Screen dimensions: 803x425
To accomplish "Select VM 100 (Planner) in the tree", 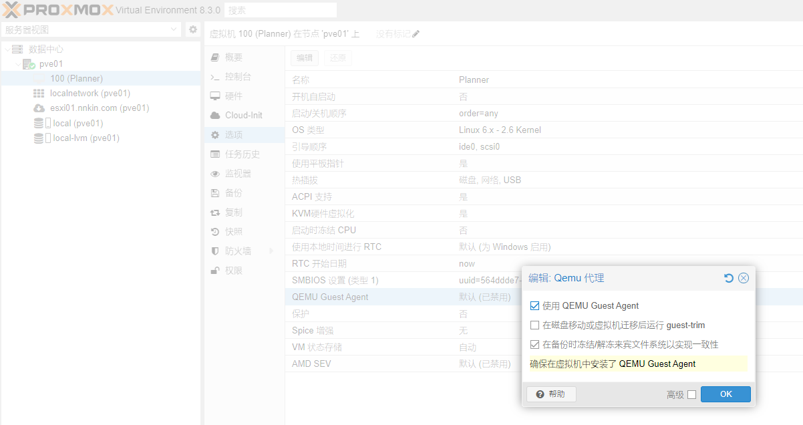I will (x=76, y=79).
